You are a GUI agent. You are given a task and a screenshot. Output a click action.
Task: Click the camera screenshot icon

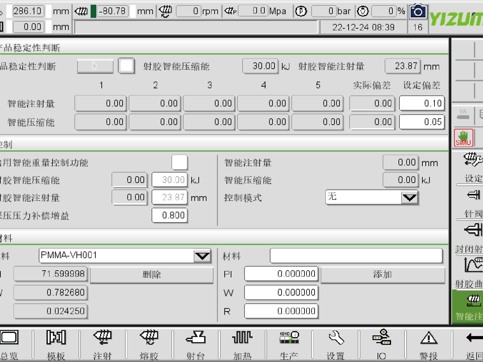(x=418, y=12)
